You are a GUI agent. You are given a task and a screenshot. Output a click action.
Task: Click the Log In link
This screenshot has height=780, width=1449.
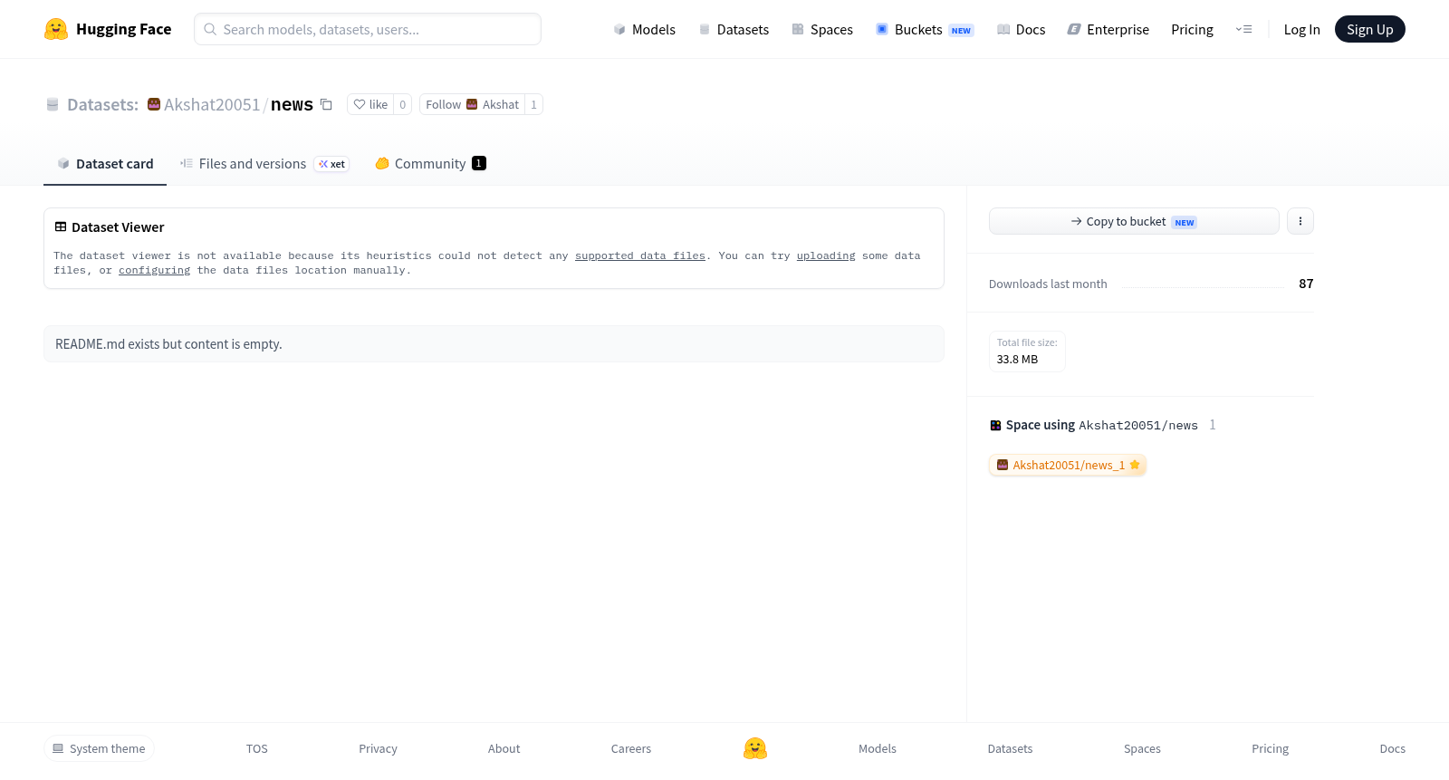[x=1301, y=29]
